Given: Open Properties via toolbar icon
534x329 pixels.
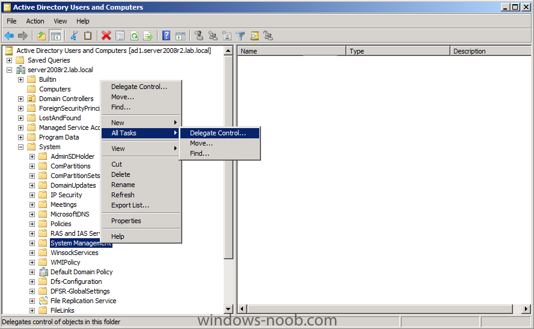Looking at the screenshot, I should click(x=120, y=35).
